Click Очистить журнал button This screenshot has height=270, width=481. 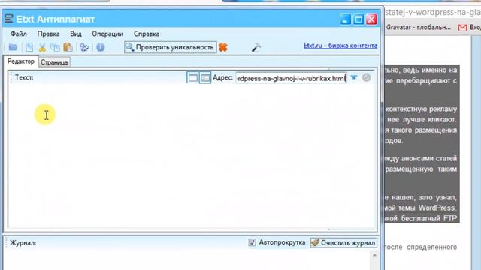(x=343, y=243)
